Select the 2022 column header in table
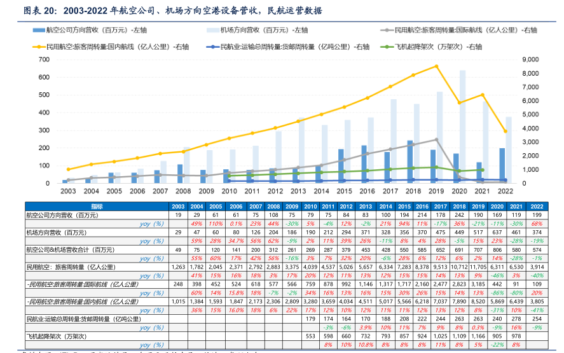This screenshot has height=353, width=564. [537, 207]
